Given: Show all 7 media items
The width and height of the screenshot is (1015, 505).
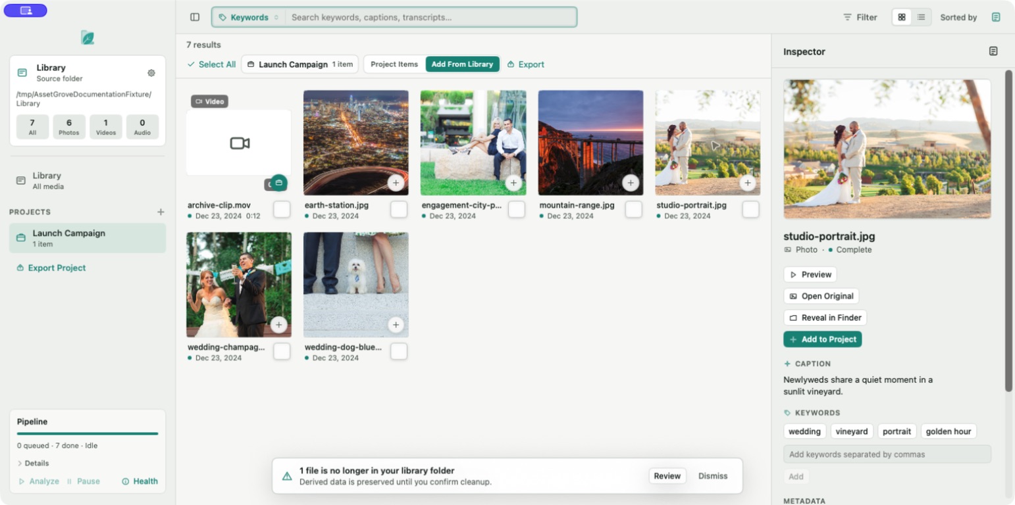Looking at the screenshot, I should (x=32, y=127).
